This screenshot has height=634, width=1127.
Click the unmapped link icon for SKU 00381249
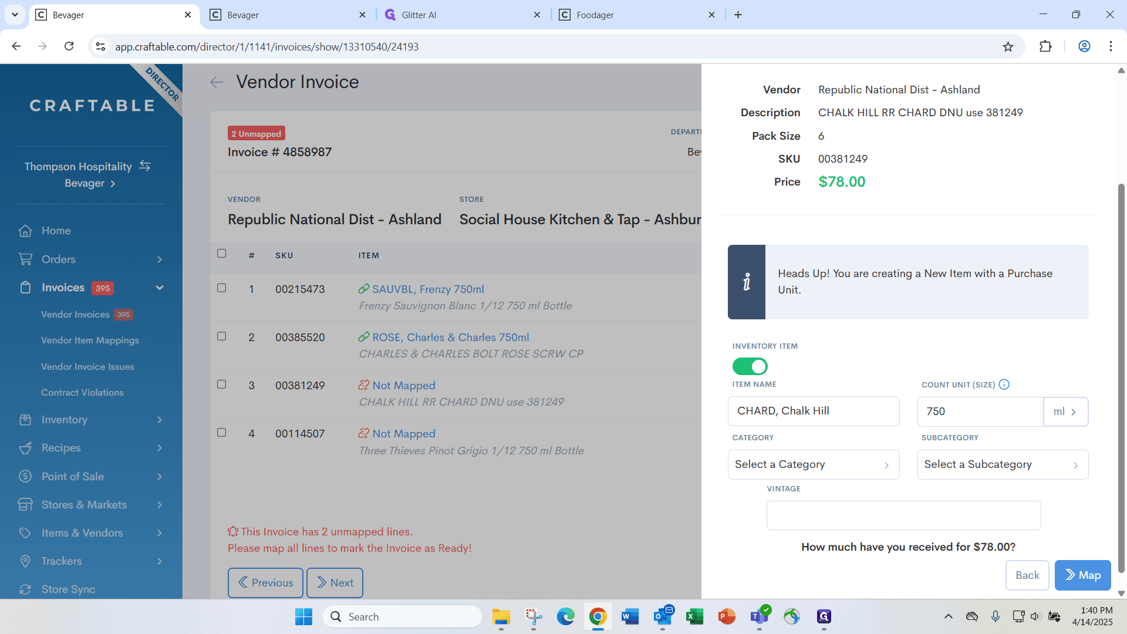364,385
